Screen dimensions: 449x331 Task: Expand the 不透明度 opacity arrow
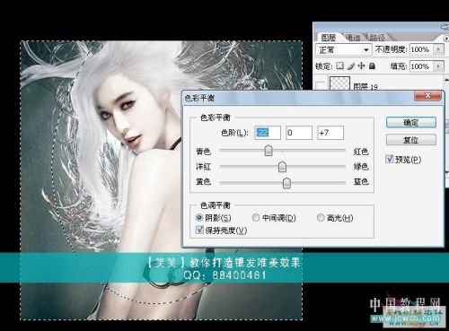coord(439,49)
